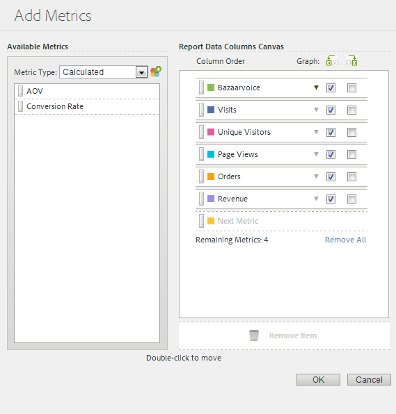
Task: Click the Orders drag handle
Action: [202, 176]
